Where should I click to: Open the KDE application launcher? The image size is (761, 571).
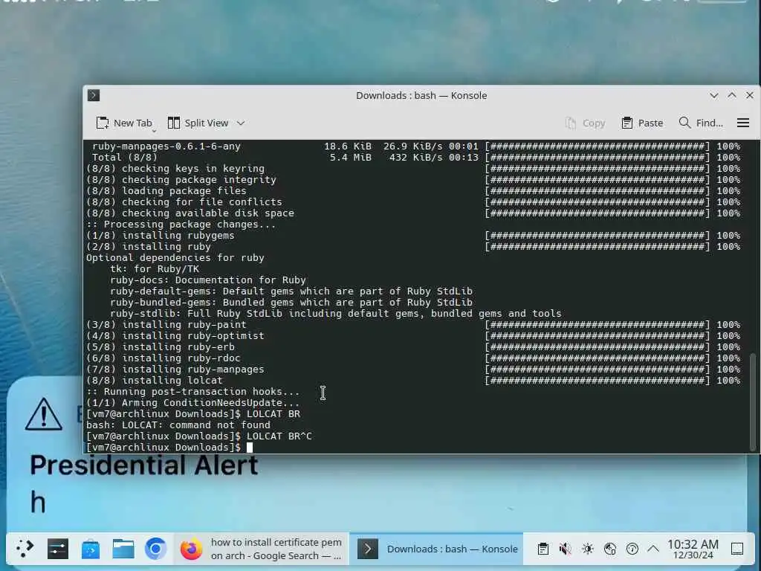pos(25,549)
